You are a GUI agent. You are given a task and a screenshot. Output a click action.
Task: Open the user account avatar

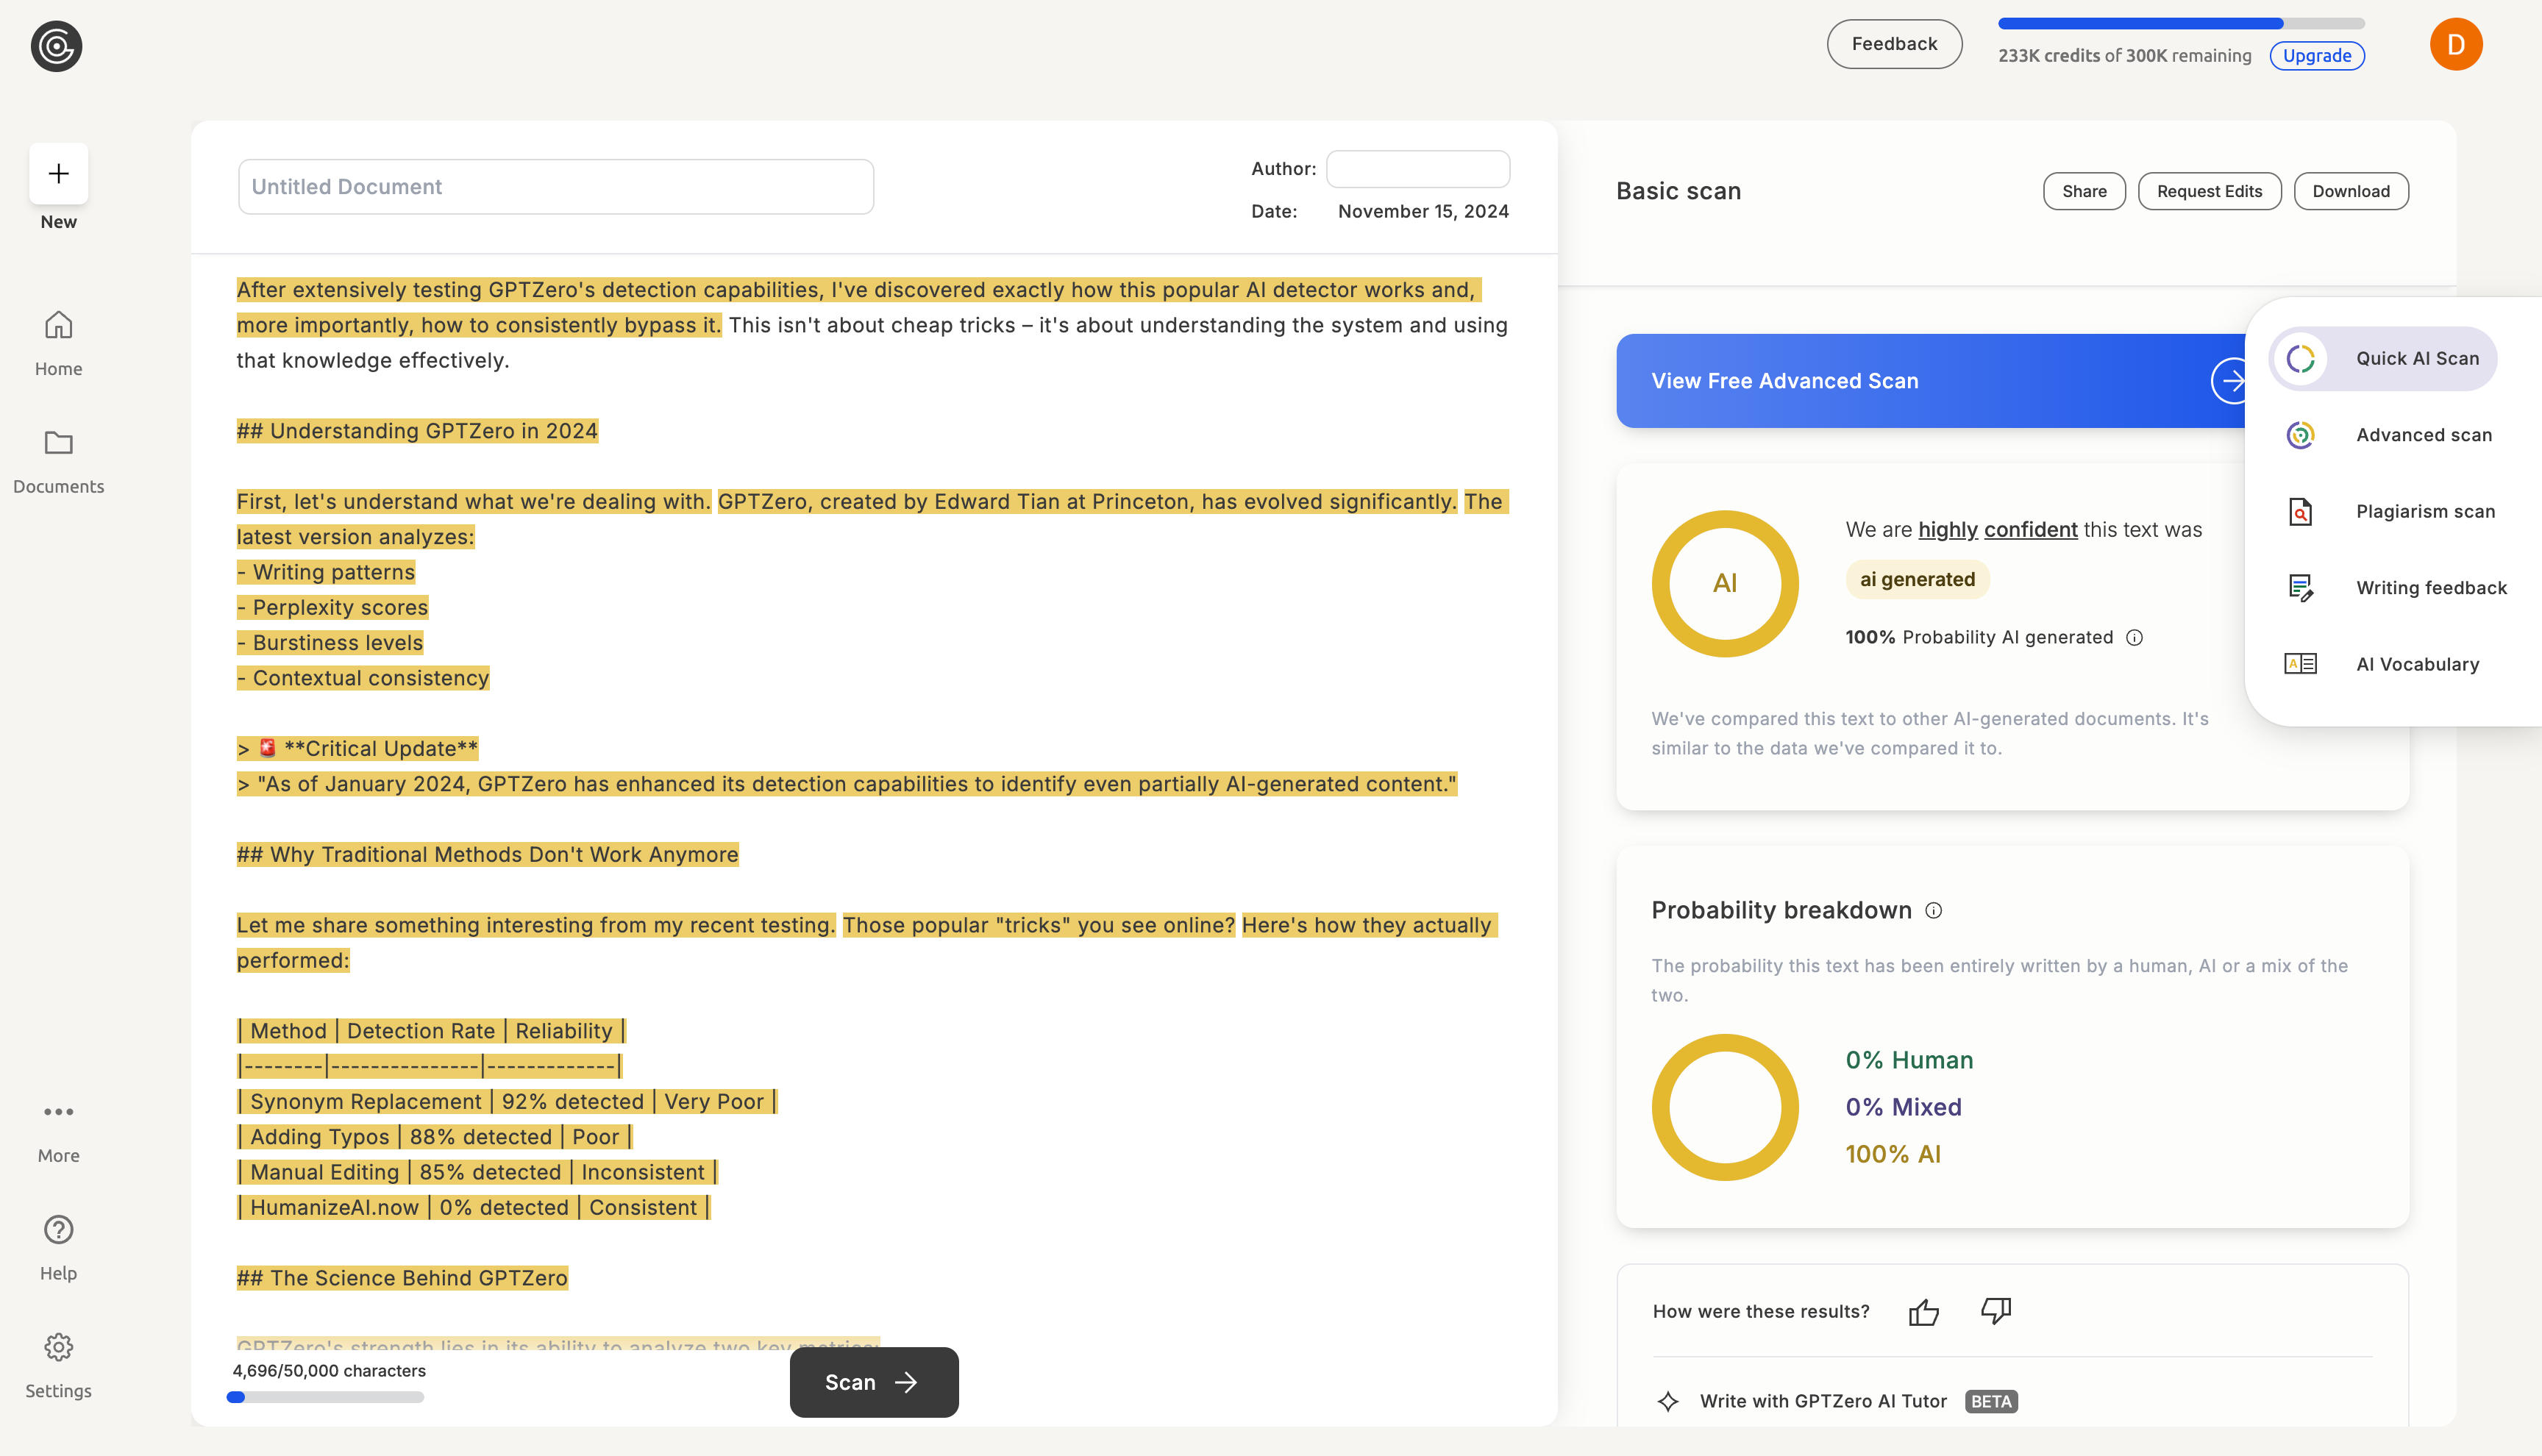pyautogui.click(x=2455, y=44)
